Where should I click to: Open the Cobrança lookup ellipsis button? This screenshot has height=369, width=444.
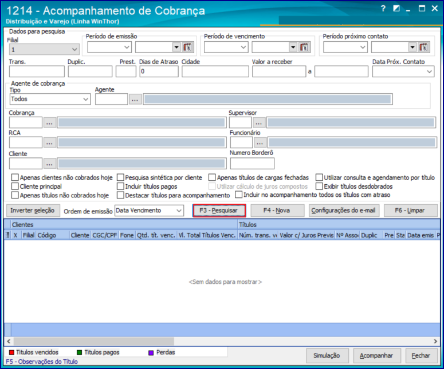click(49, 123)
